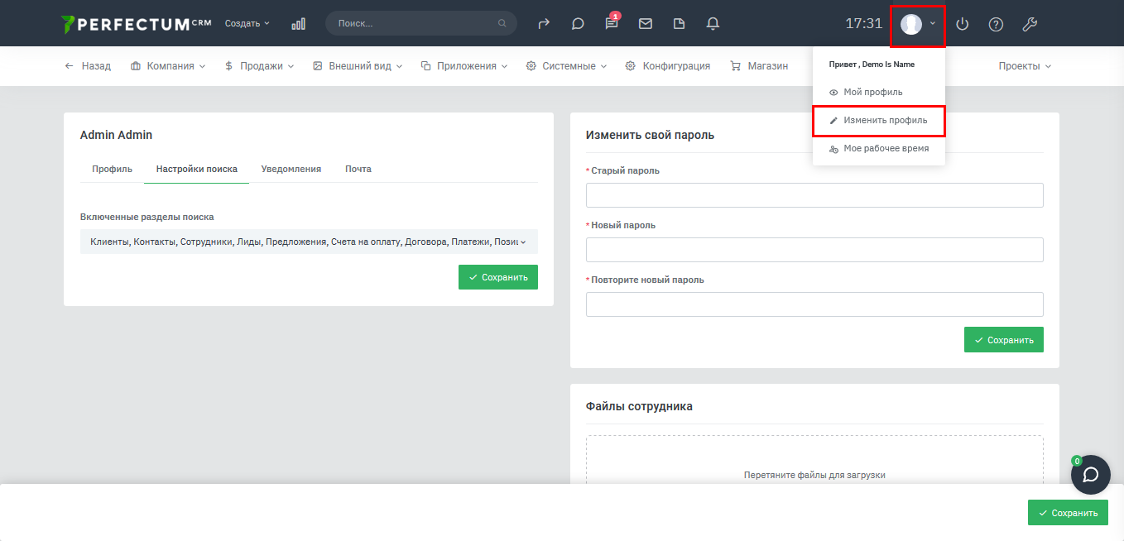Expand the Создать dropdown

[x=247, y=24]
